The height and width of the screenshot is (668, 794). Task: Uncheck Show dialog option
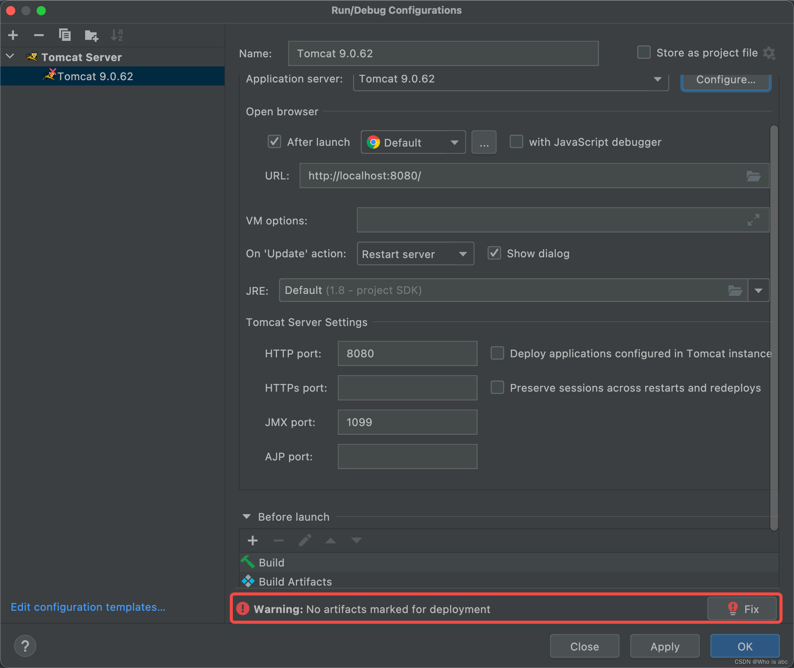[494, 253]
